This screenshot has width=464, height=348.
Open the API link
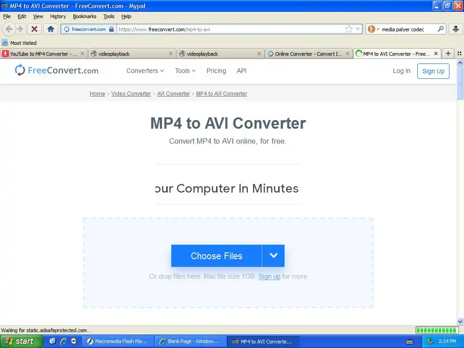(242, 71)
